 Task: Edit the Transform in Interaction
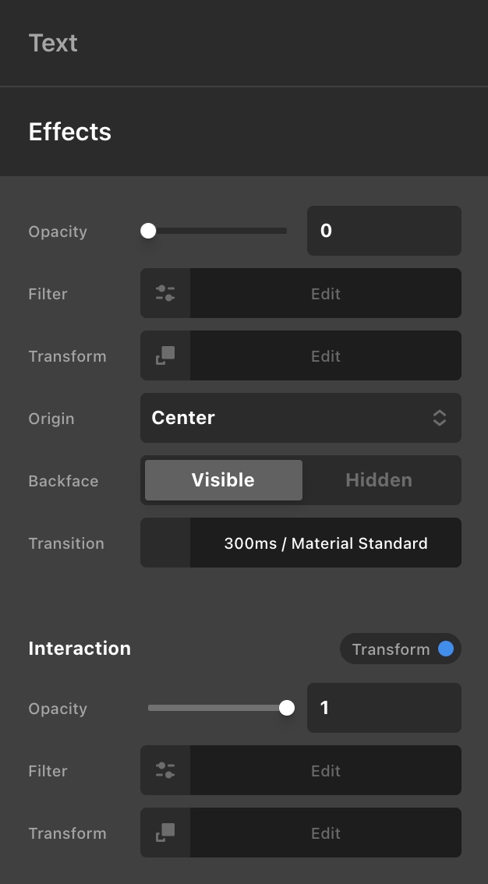325,833
